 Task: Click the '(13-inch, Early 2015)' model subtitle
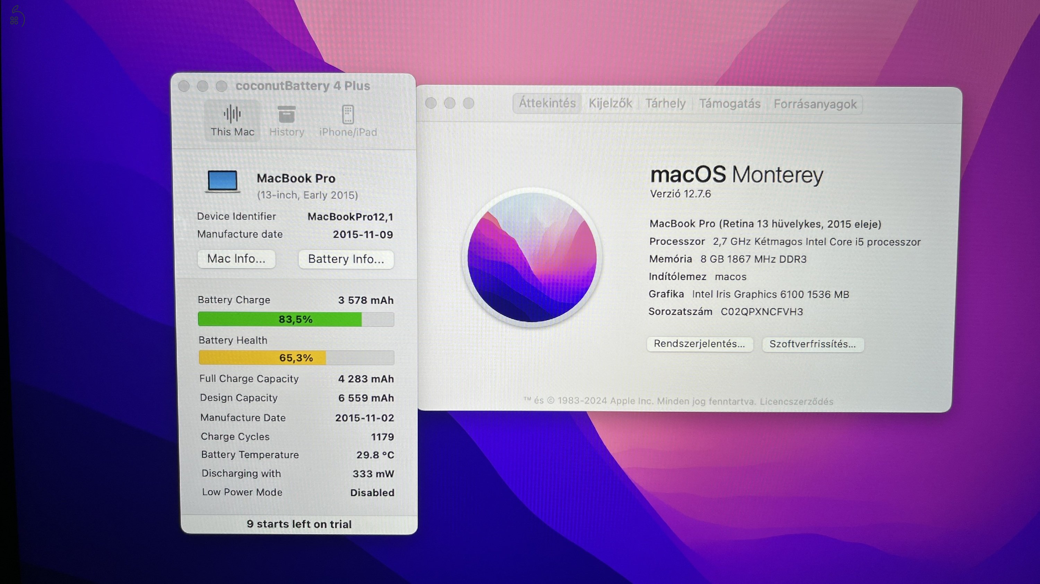point(307,195)
